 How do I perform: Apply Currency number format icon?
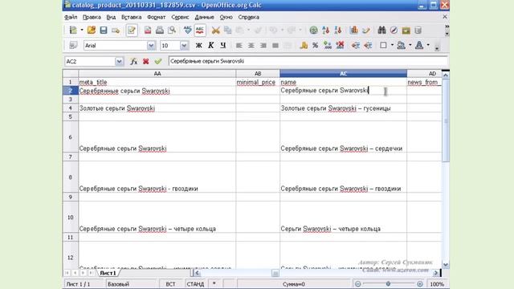coord(304,45)
